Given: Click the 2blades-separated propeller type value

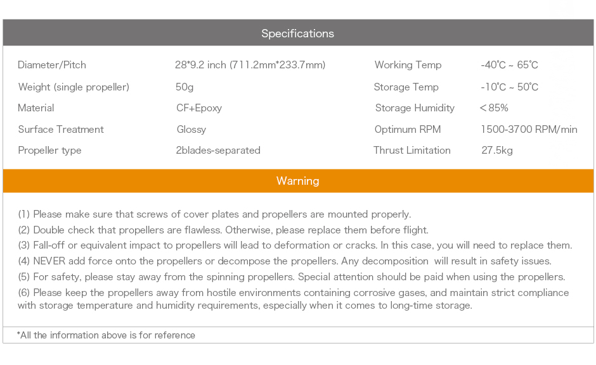Looking at the screenshot, I should pos(218,151).
